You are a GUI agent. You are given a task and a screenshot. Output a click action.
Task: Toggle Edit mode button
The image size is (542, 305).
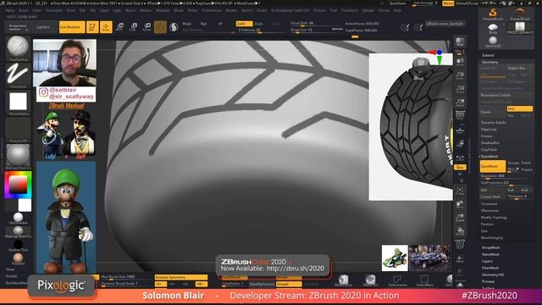point(92,27)
